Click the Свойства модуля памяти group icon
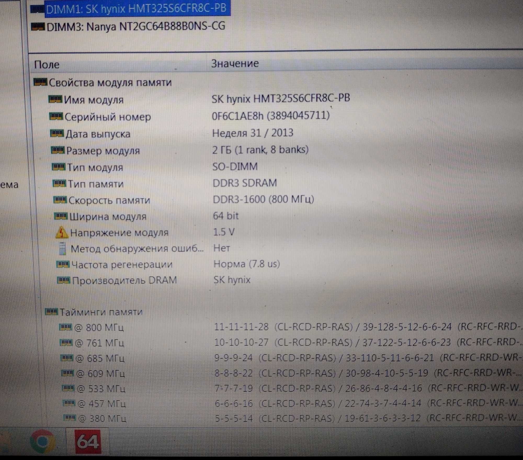Viewport: 523px width, 460px height. tap(41, 82)
